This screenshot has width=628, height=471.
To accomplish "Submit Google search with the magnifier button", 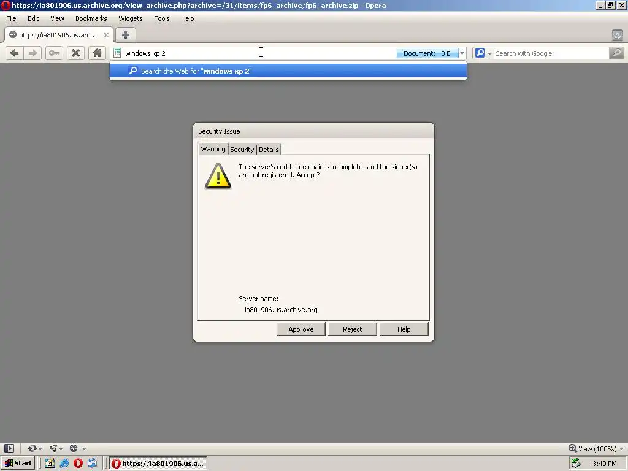I will click(617, 53).
